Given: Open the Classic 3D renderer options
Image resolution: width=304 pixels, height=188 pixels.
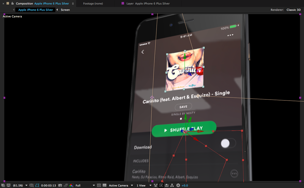Looking at the screenshot, I should click(294, 10).
